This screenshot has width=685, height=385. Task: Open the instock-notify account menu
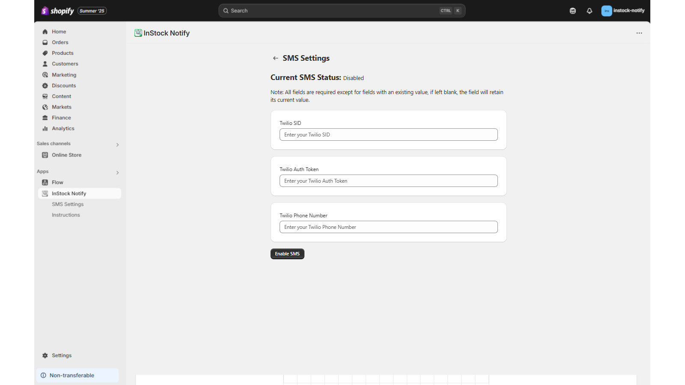pos(623,11)
